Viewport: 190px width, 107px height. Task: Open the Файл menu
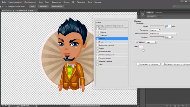[x=4, y=2]
